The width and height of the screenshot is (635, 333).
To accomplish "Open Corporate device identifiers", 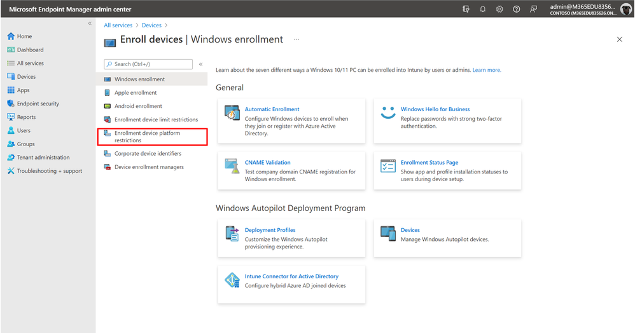I will click(x=152, y=153).
